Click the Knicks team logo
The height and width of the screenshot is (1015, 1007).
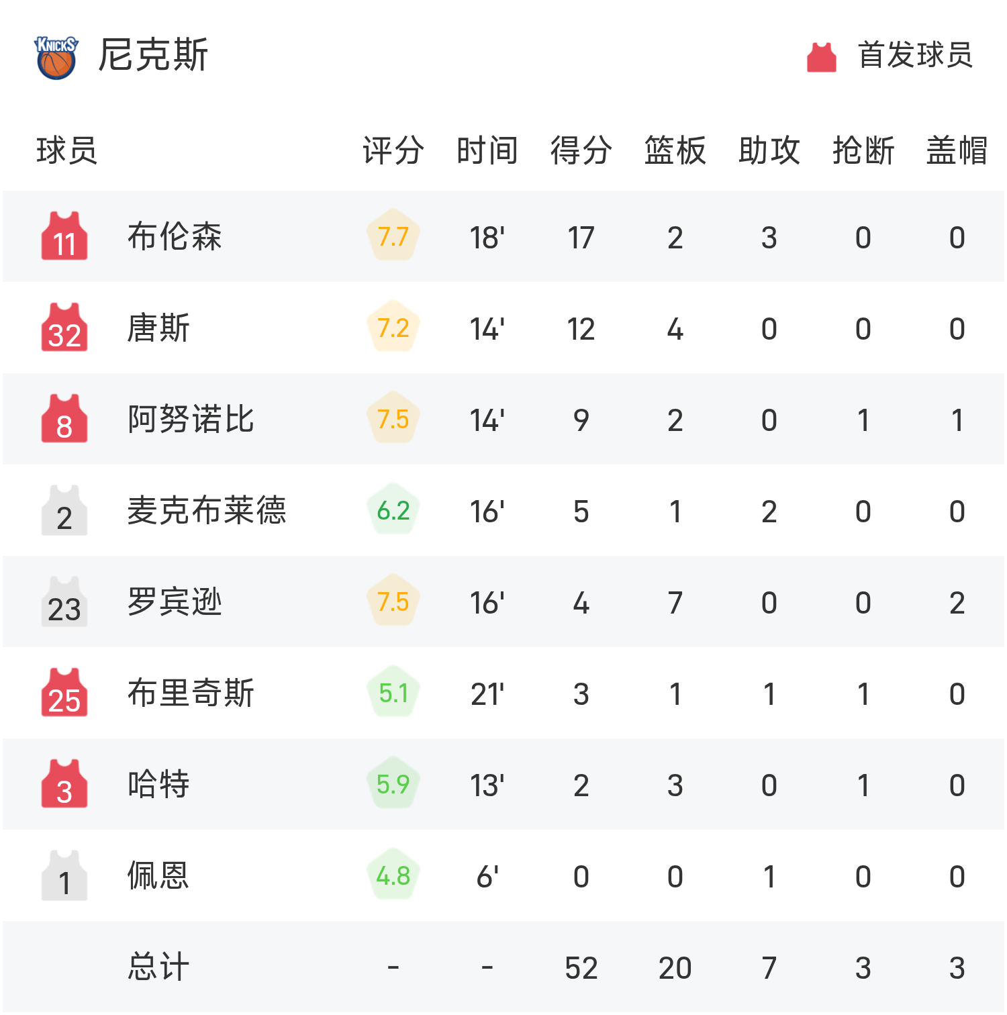[56, 57]
